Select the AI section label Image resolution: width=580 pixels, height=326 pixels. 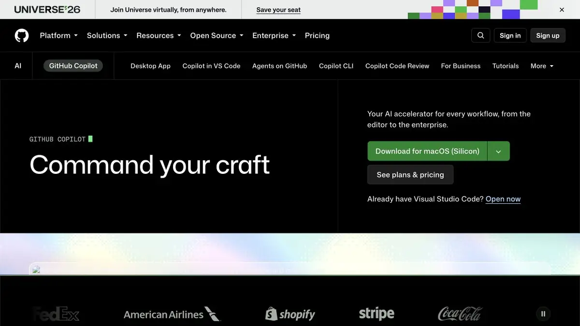click(18, 66)
